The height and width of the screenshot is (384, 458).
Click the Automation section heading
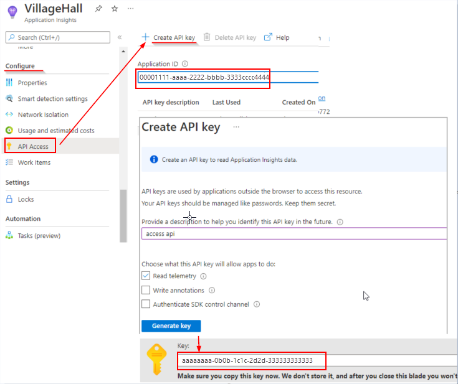[x=23, y=219]
